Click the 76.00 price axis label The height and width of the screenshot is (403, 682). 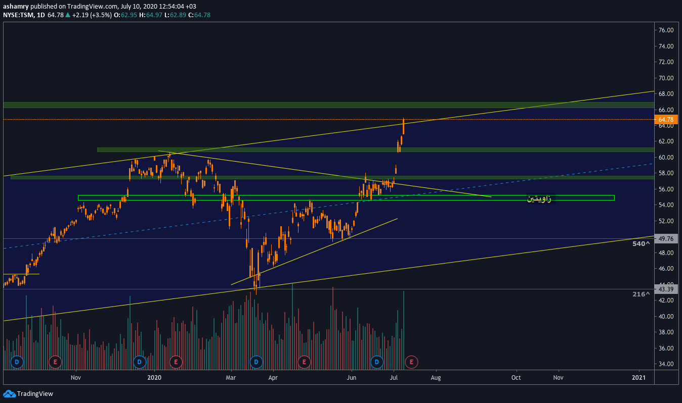coord(666,30)
